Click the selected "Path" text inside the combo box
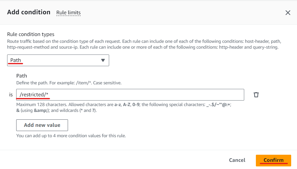Screen dimensions: 297x169 coord(16,60)
